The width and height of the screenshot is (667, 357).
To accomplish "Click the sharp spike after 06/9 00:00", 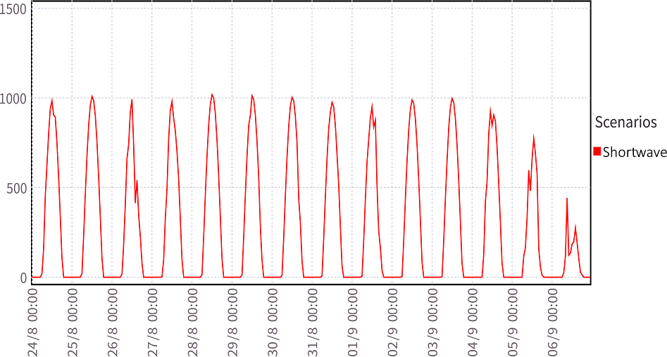I will click(x=567, y=199).
